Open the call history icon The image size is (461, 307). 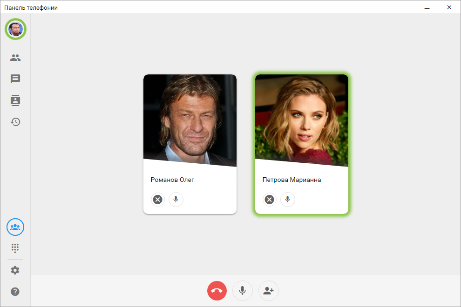coord(15,122)
